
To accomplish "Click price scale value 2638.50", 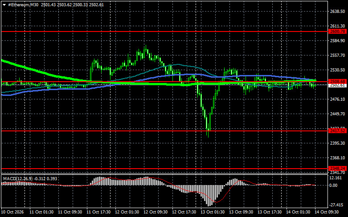I will pos(338,12).
